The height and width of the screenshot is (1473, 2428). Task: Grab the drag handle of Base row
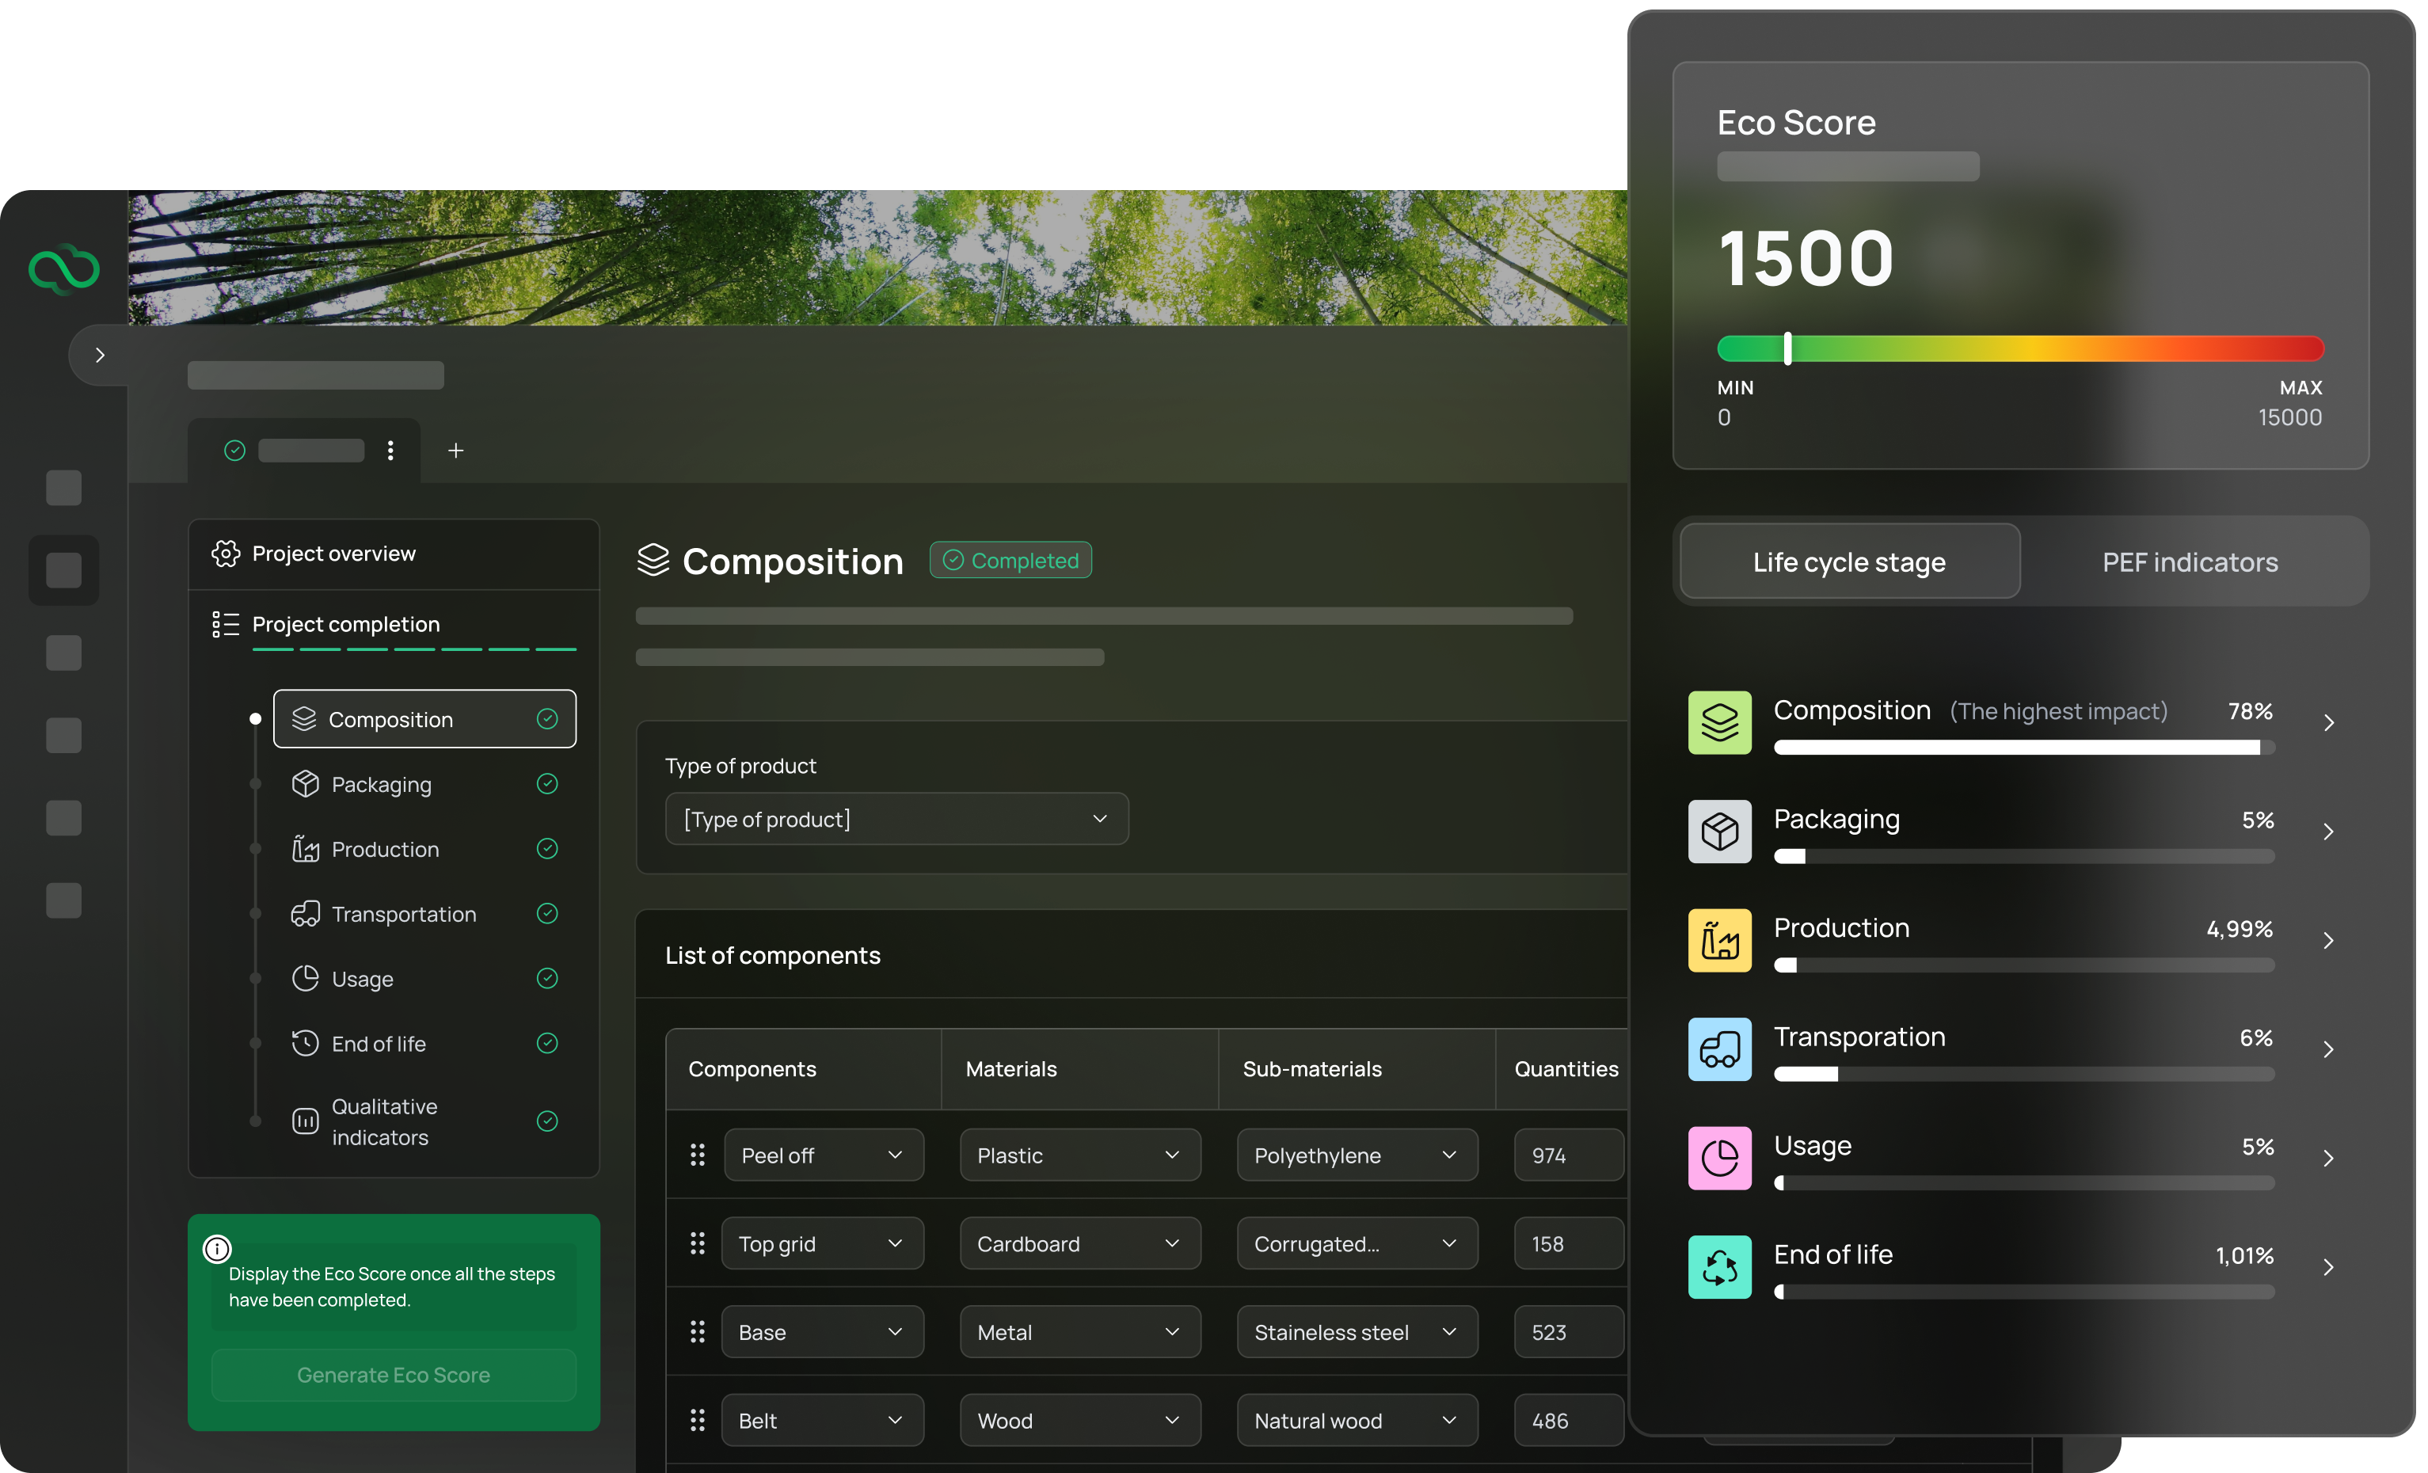(698, 1333)
